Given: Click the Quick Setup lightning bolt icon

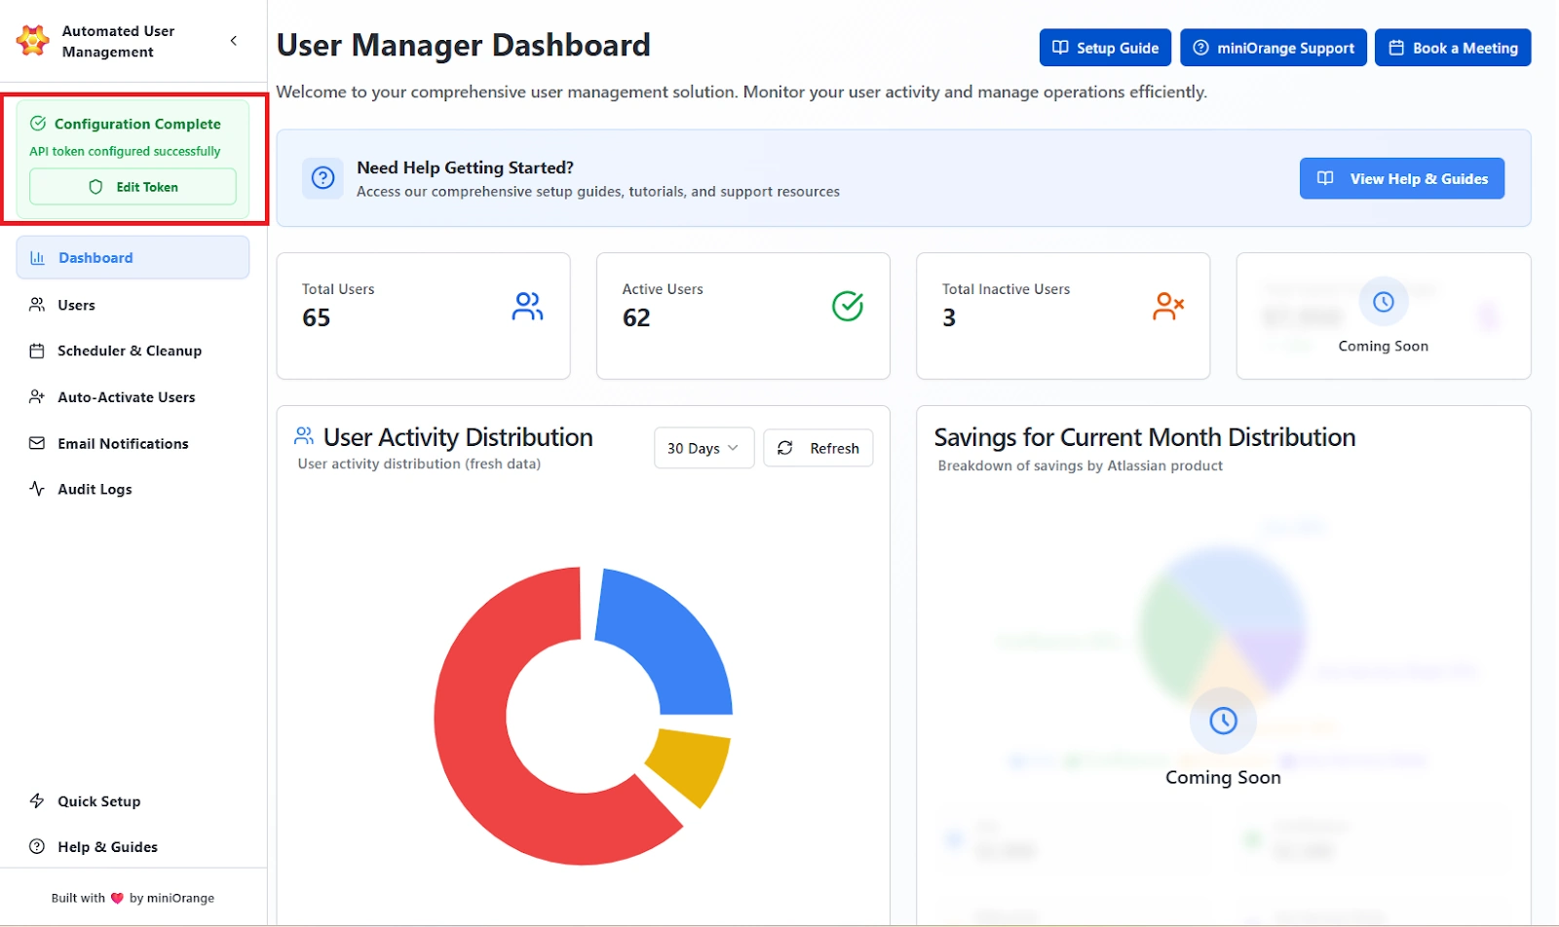Looking at the screenshot, I should [36, 800].
